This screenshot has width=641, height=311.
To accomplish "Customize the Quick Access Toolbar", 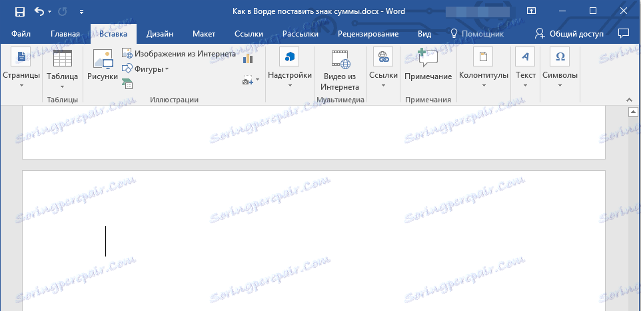I will 81,12.
